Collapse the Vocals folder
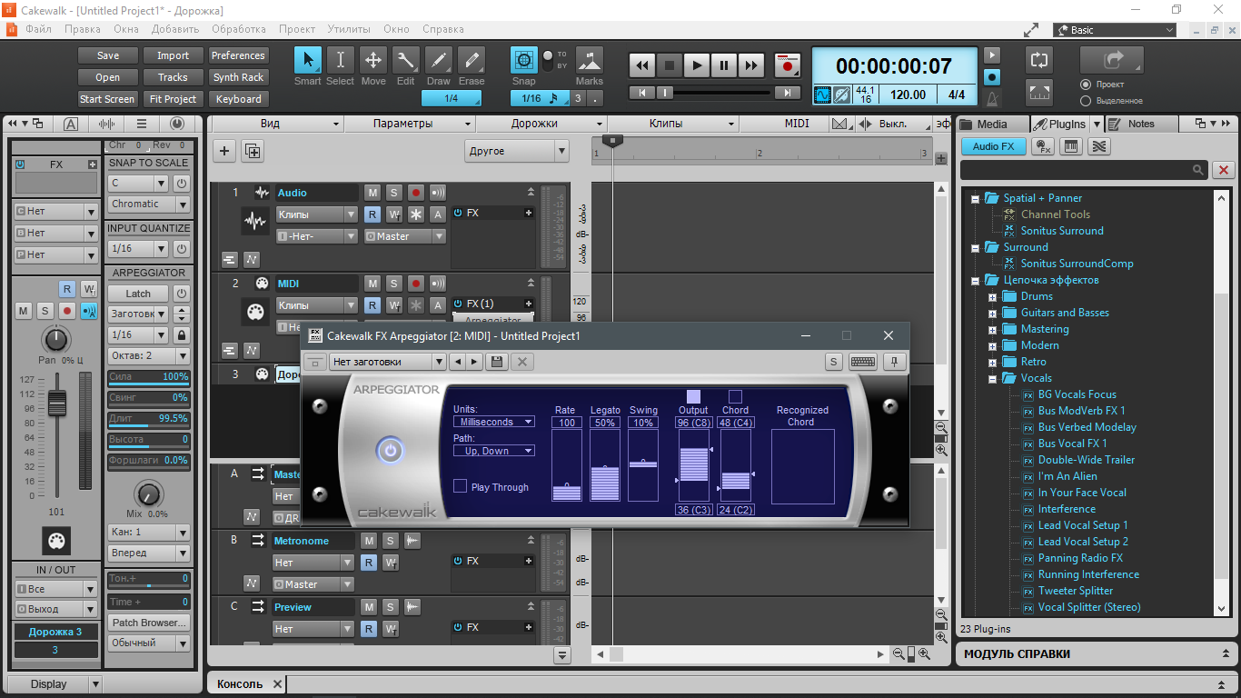 pyautogui.click(x=994, y=378)
